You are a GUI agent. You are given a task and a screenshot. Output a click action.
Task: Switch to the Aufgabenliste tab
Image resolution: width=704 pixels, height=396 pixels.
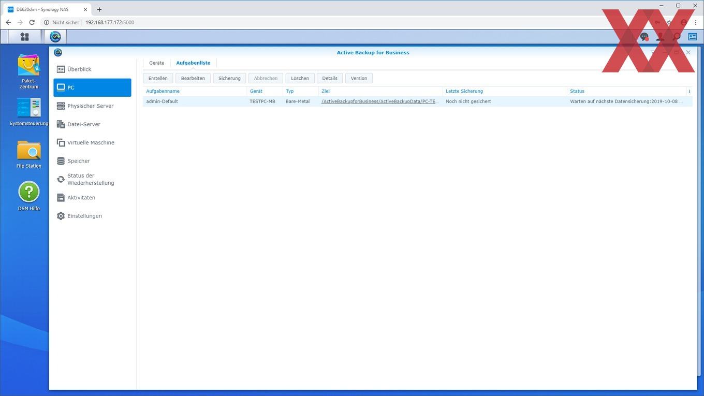tap(193, 63)
